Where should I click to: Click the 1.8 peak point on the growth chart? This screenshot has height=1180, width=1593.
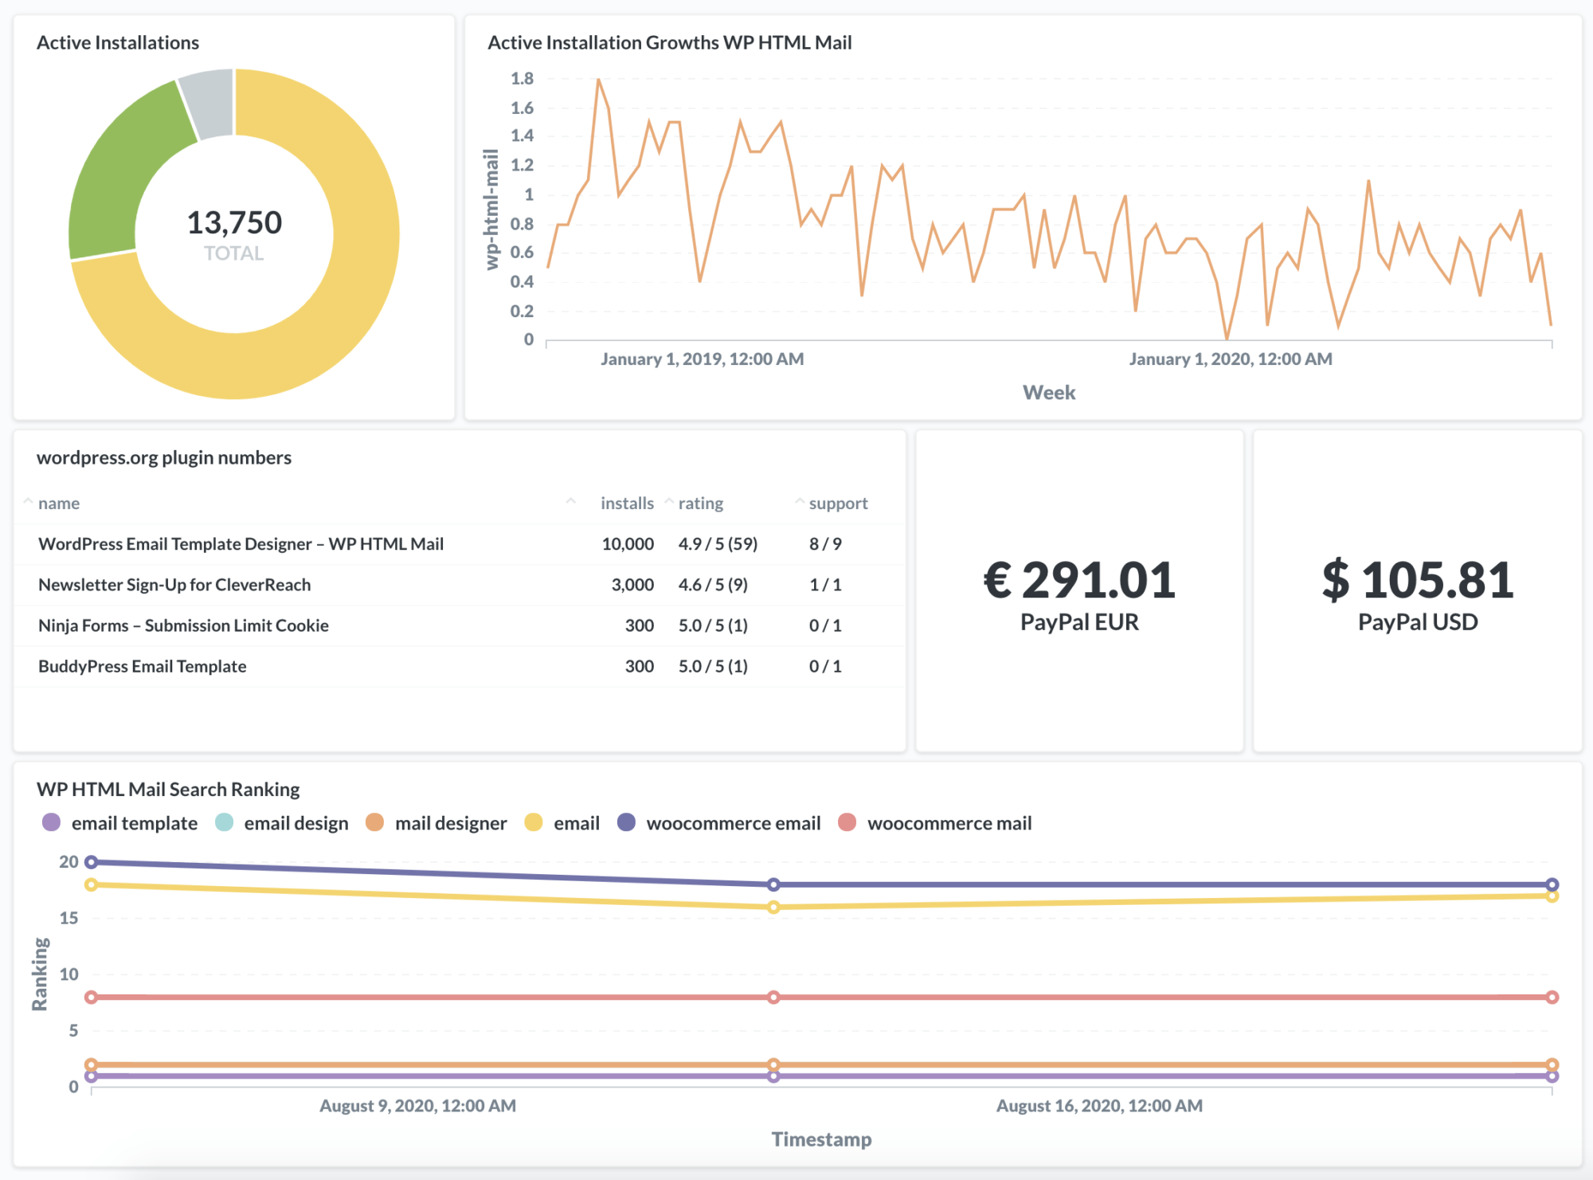click(x=598, y=79)
